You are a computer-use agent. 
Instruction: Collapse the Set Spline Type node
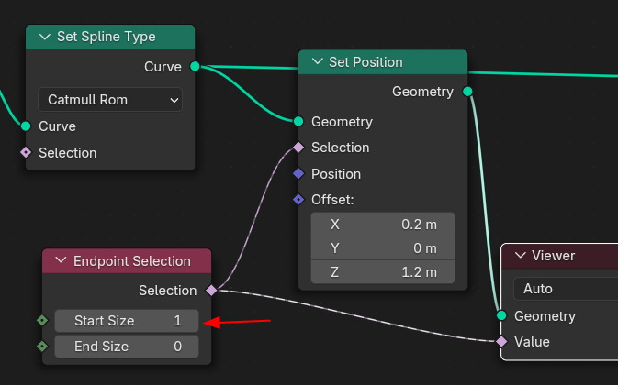click(x=45, y=37)
